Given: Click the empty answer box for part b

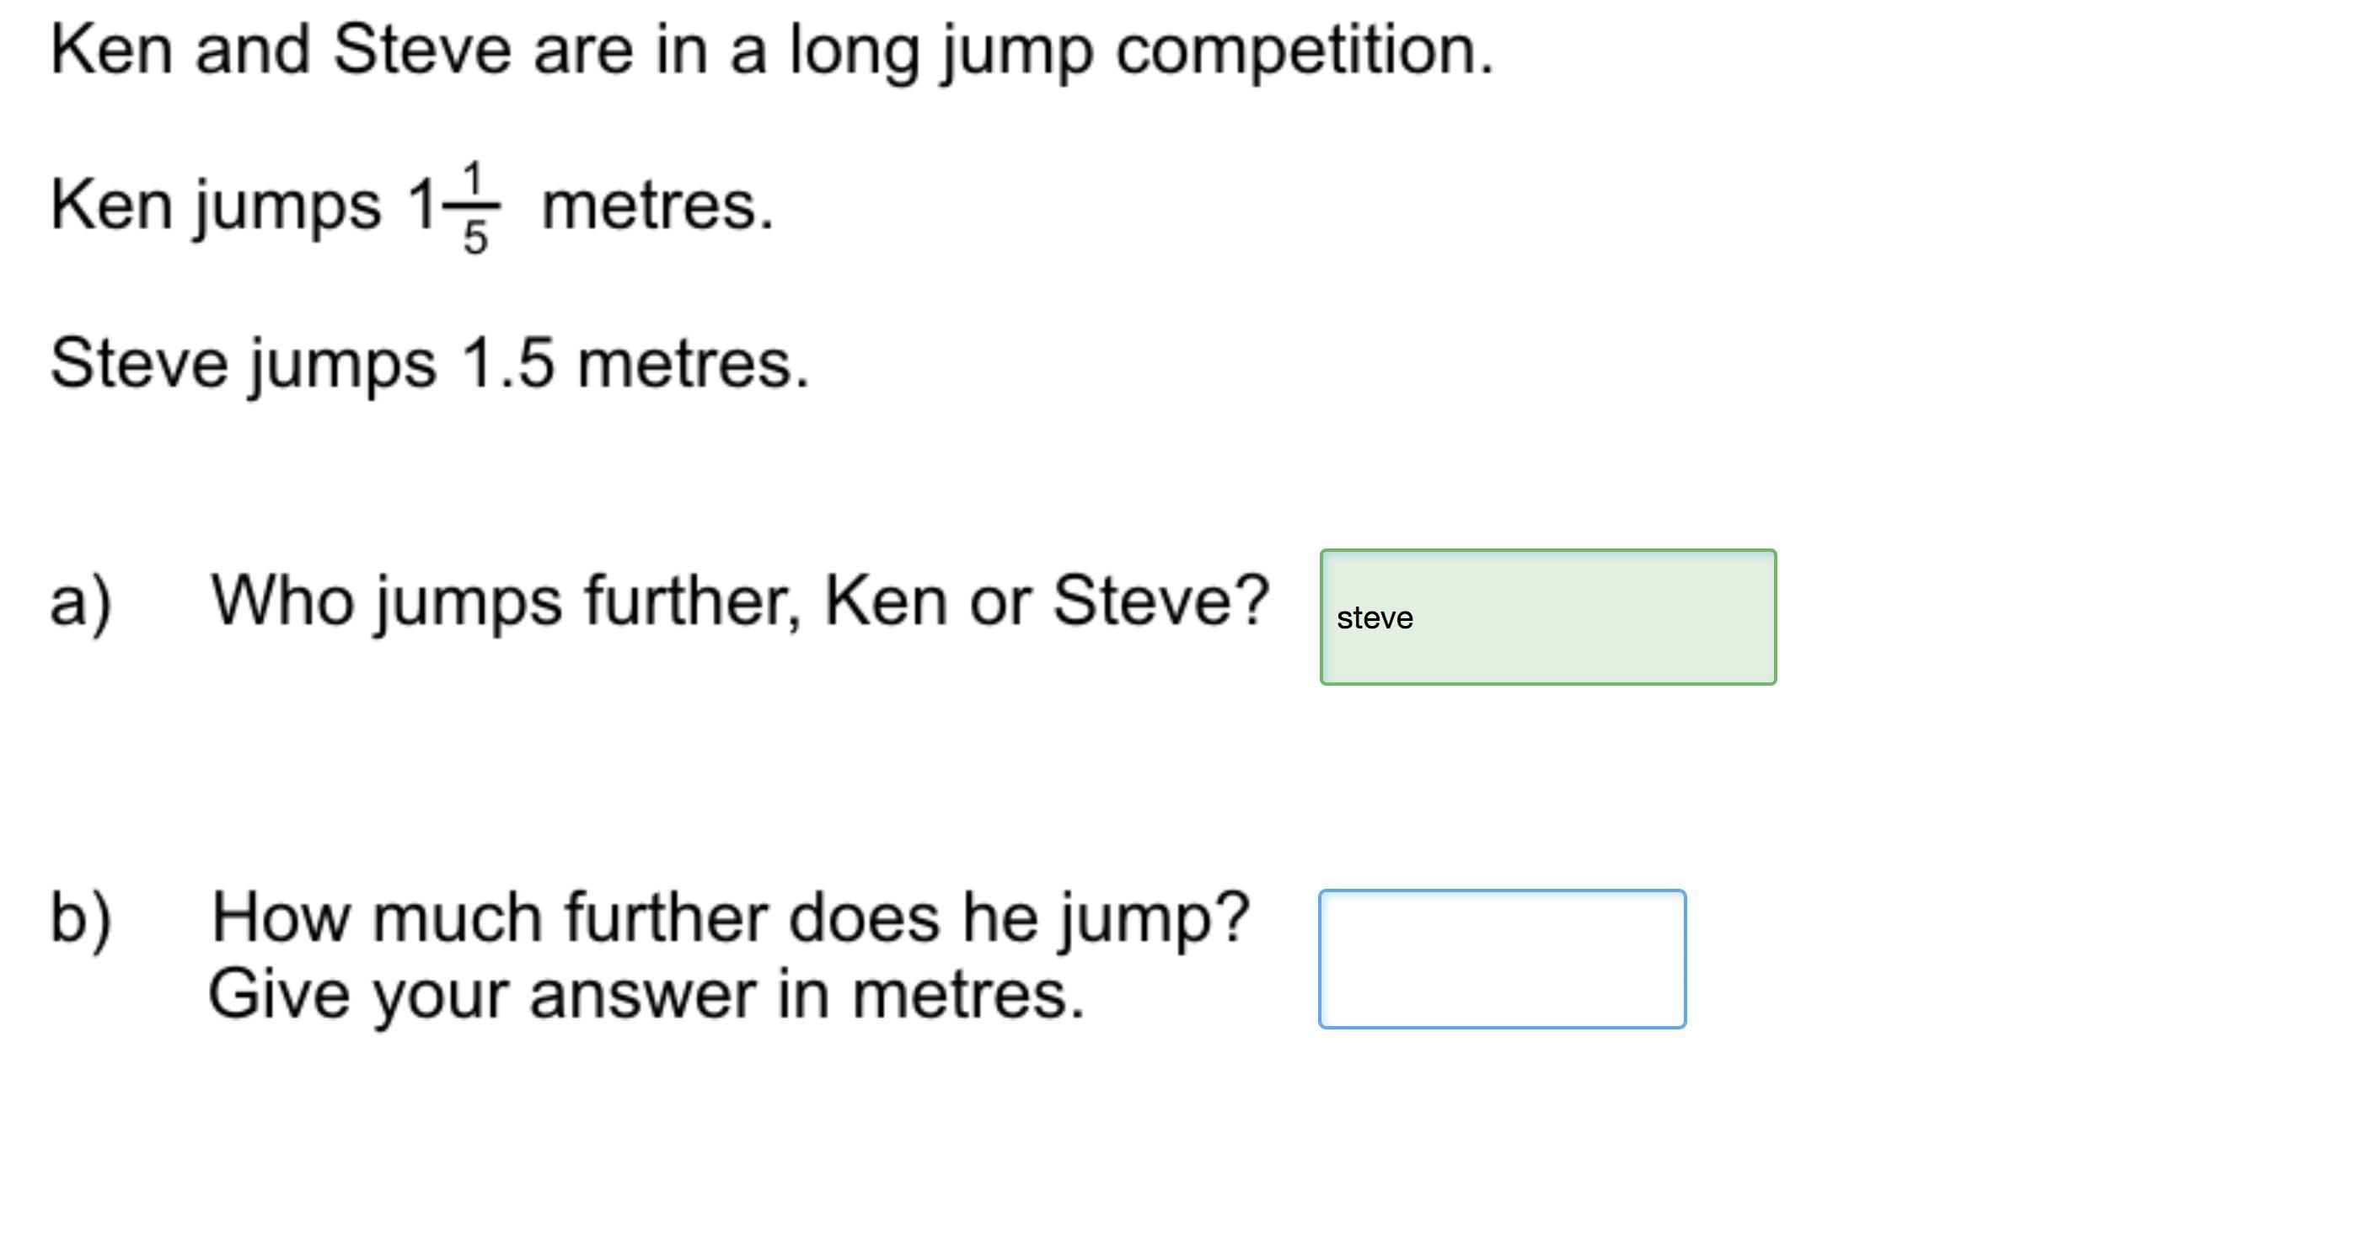Looking at the screenshot, I should pyautogui.click(x=1502, y=960).
